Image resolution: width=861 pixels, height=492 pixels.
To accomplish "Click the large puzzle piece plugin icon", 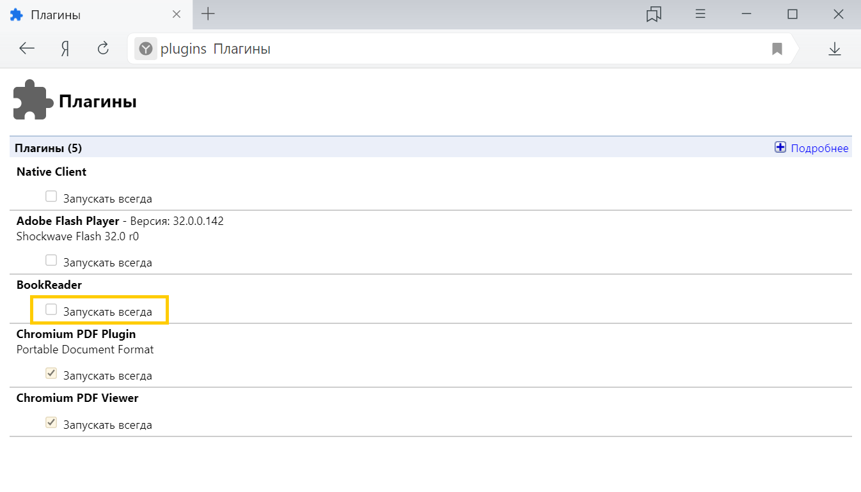I will [33, 99].
